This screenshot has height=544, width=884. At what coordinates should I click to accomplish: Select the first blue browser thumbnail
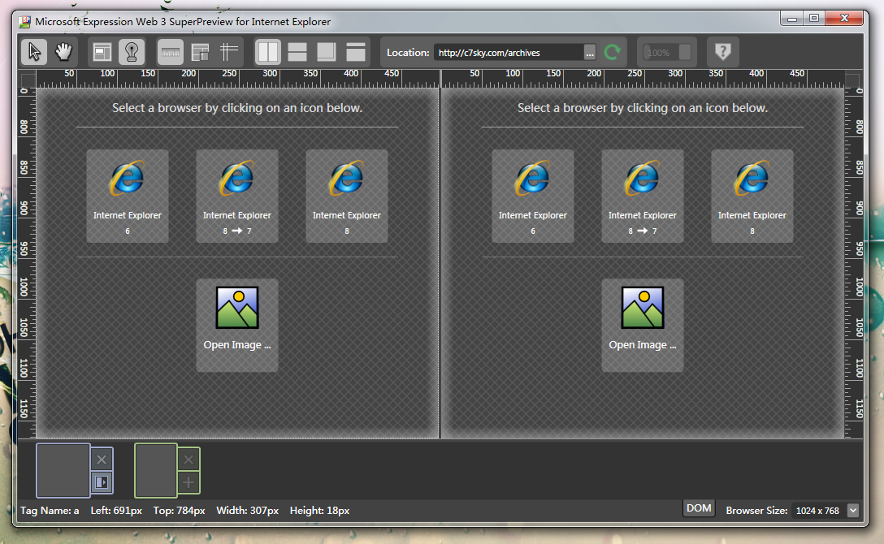pos(63,470)
